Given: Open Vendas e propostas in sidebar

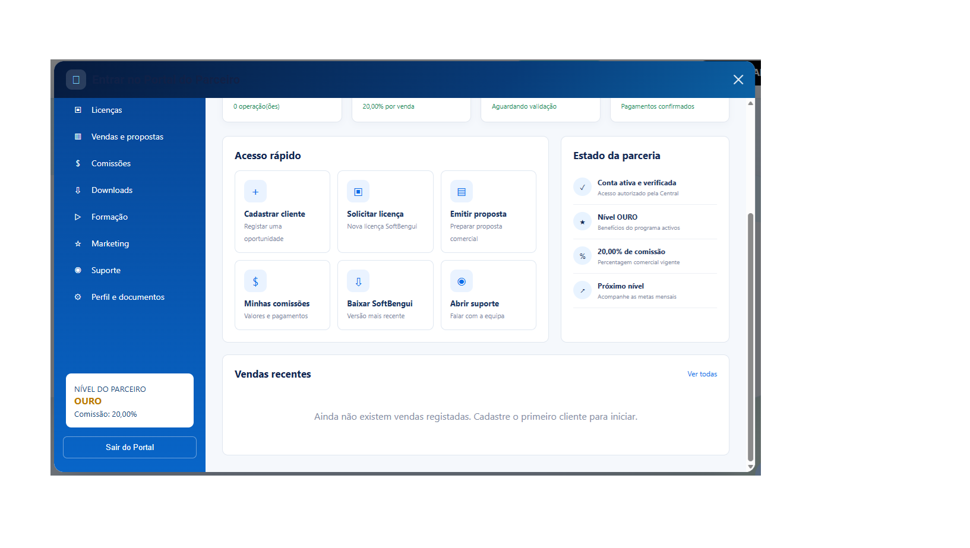Looking at the screenshot, I should 129,137.
